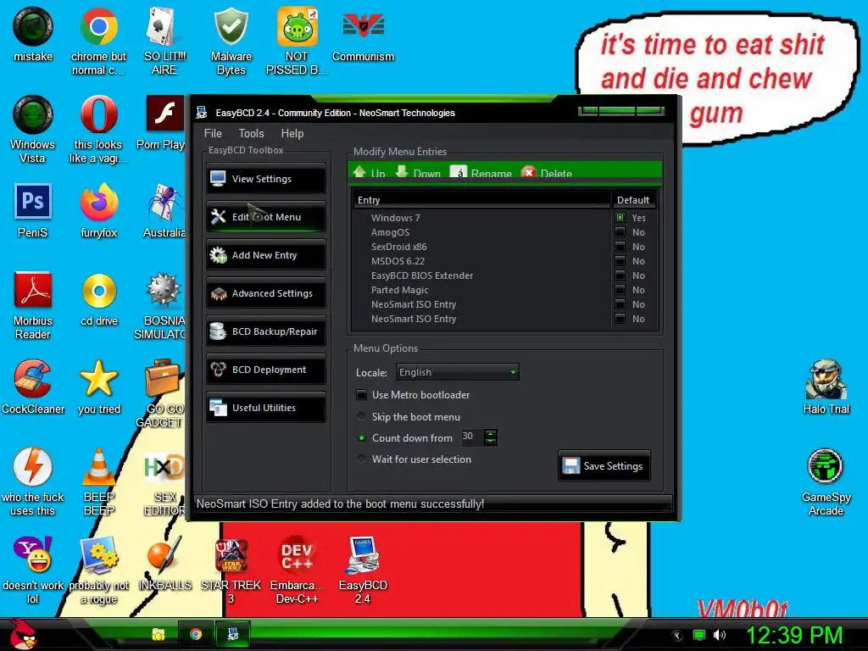Click Angry Birds start button on taskbar
The image size is (868, 651).
(23, 634)
